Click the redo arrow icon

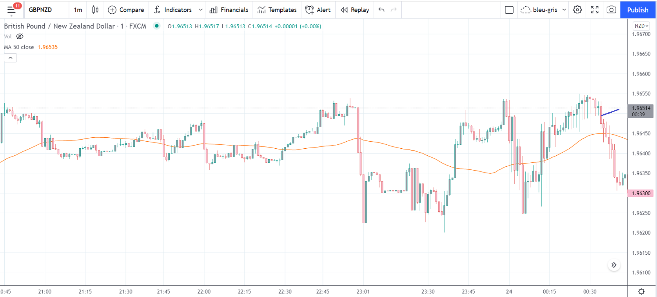394,10
